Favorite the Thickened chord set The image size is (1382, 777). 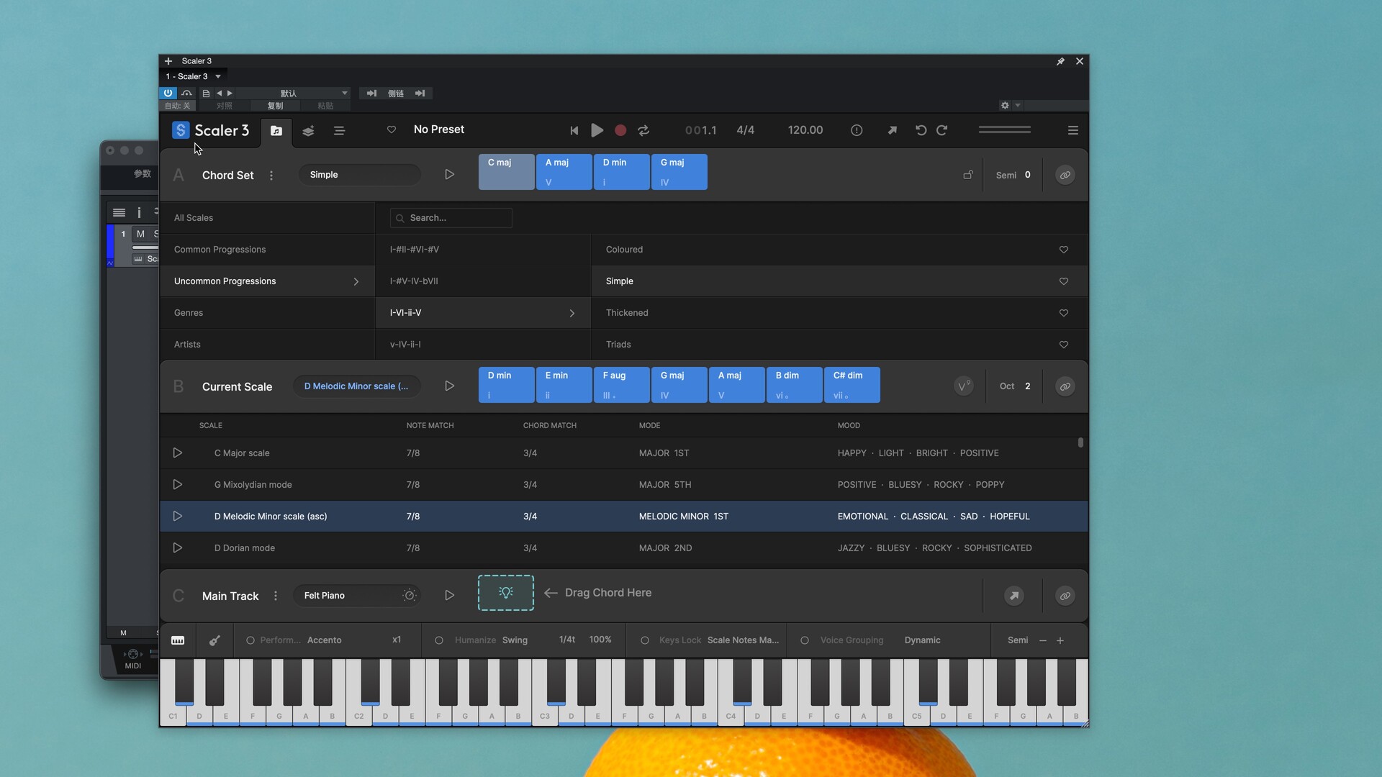[x=1064, y=313]
